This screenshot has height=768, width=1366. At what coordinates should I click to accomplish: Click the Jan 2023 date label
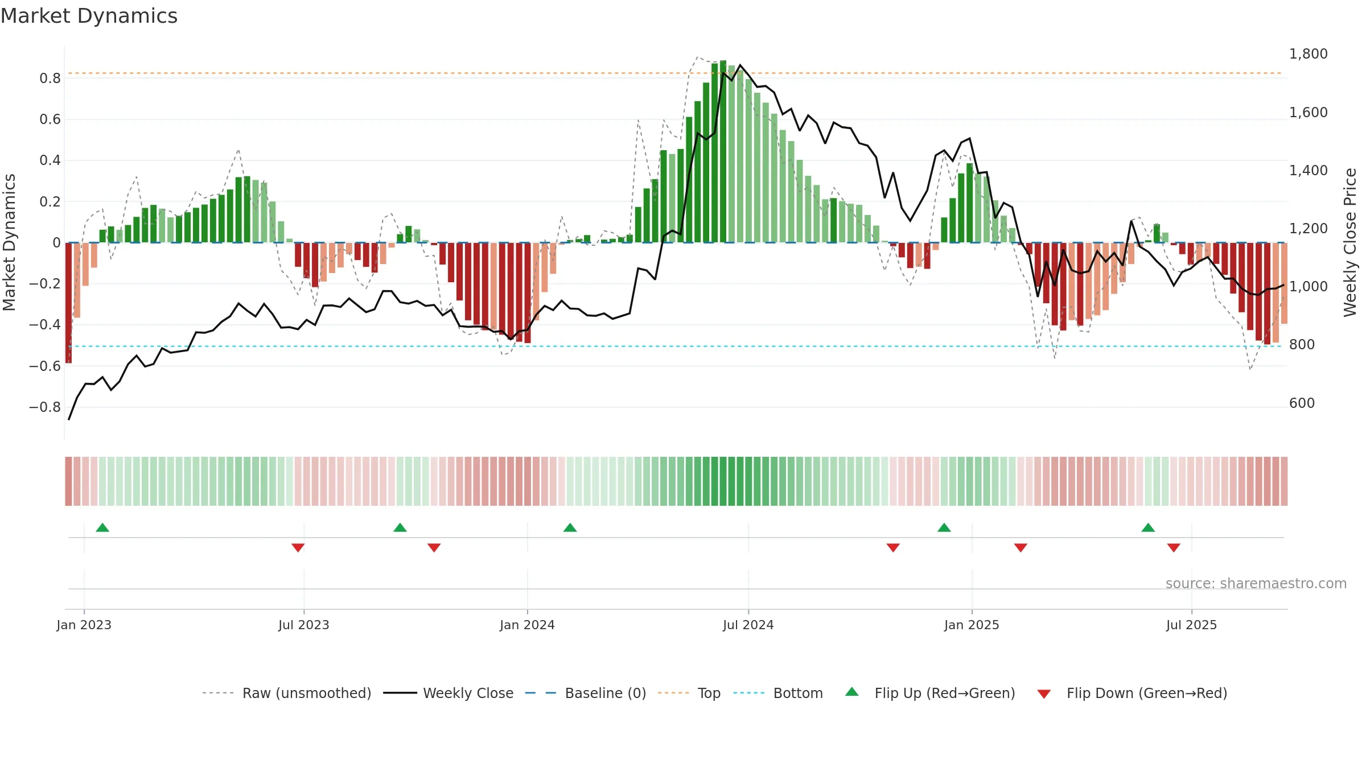pos(84,625)
